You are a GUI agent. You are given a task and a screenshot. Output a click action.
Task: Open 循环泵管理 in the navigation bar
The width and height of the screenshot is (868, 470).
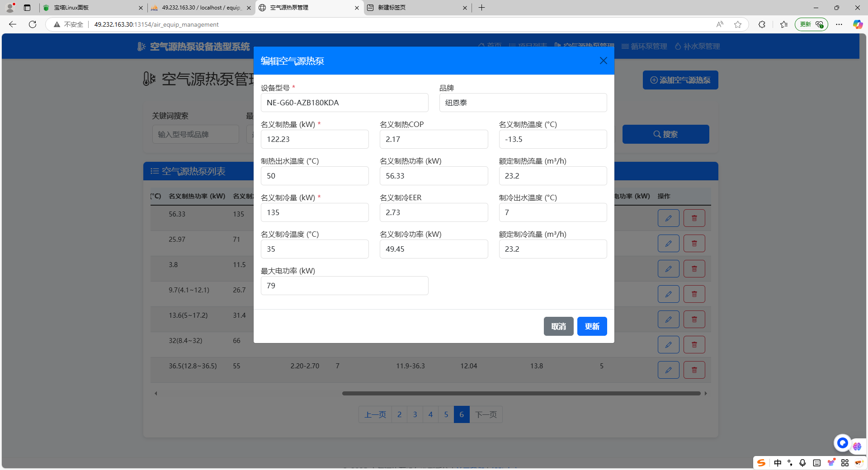[x=644, y=46]
